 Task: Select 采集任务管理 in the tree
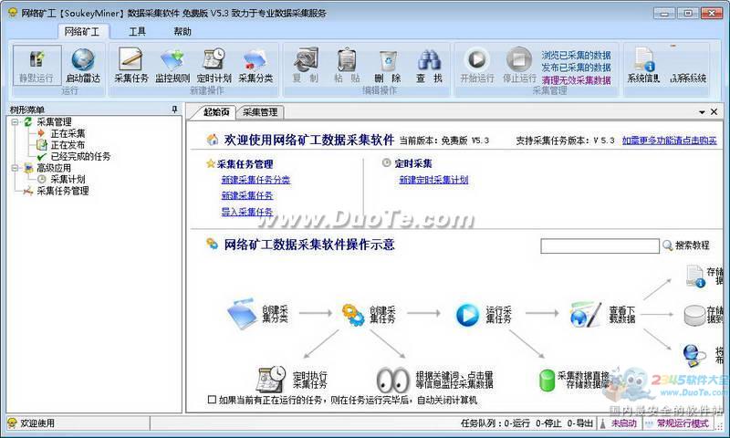[63, 191]
